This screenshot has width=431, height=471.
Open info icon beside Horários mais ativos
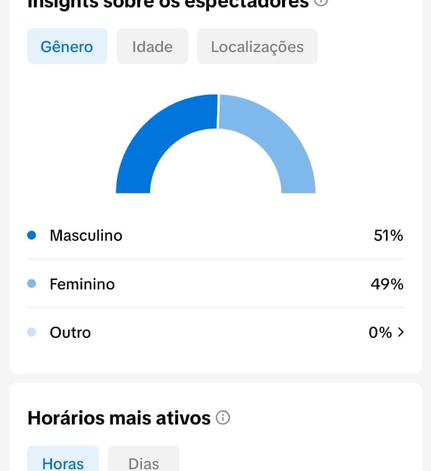[x=223, y=418]
